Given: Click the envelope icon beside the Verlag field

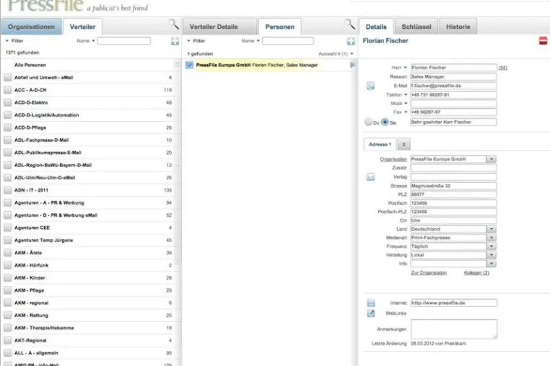Looking at the screenshot, I should (371, 177).
